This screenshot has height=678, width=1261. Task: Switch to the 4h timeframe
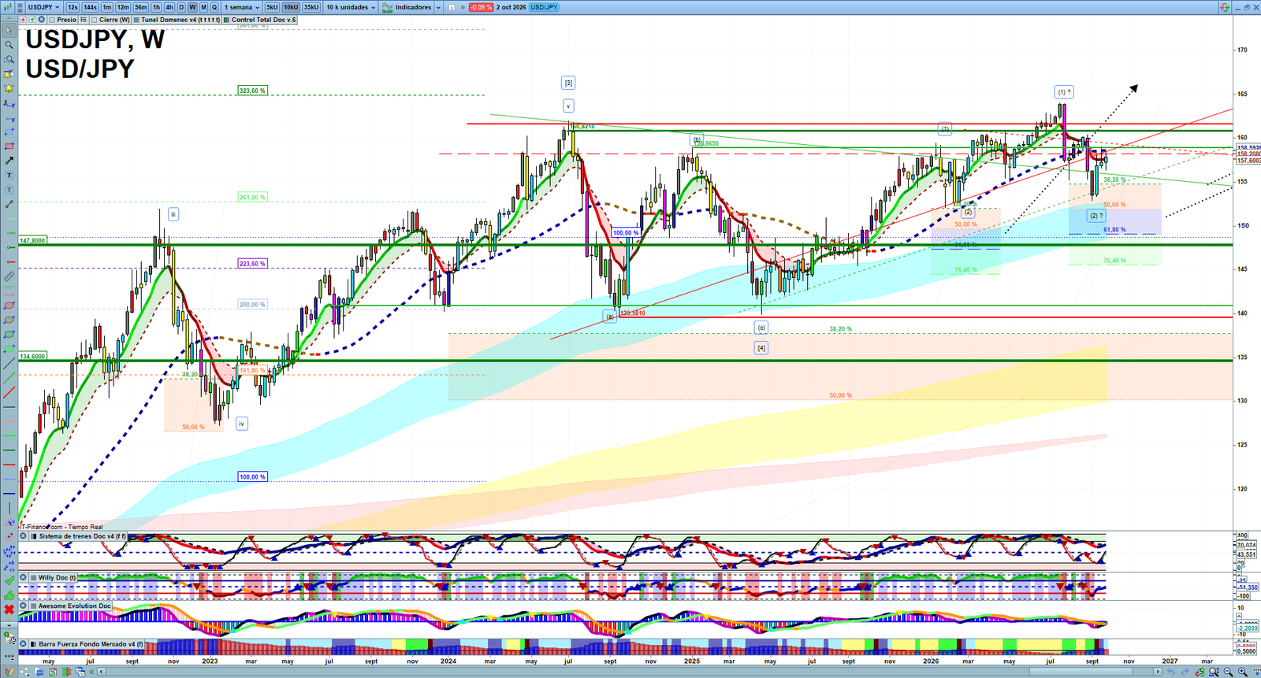pyautogui.click(x=169, y=7)
